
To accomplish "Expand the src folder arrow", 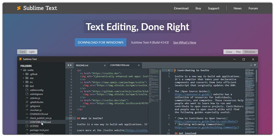I will (23, 82).
